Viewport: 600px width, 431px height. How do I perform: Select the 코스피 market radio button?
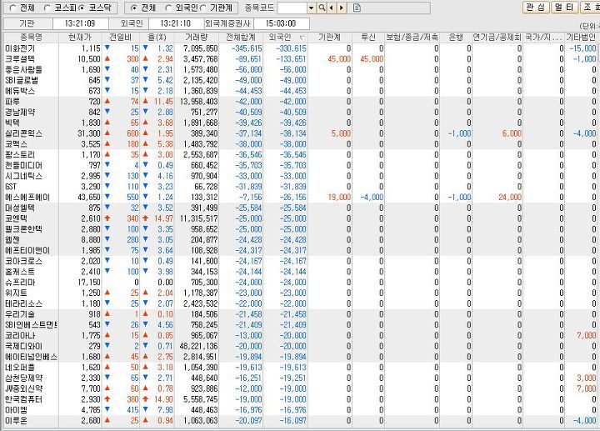tap(47, 8)
